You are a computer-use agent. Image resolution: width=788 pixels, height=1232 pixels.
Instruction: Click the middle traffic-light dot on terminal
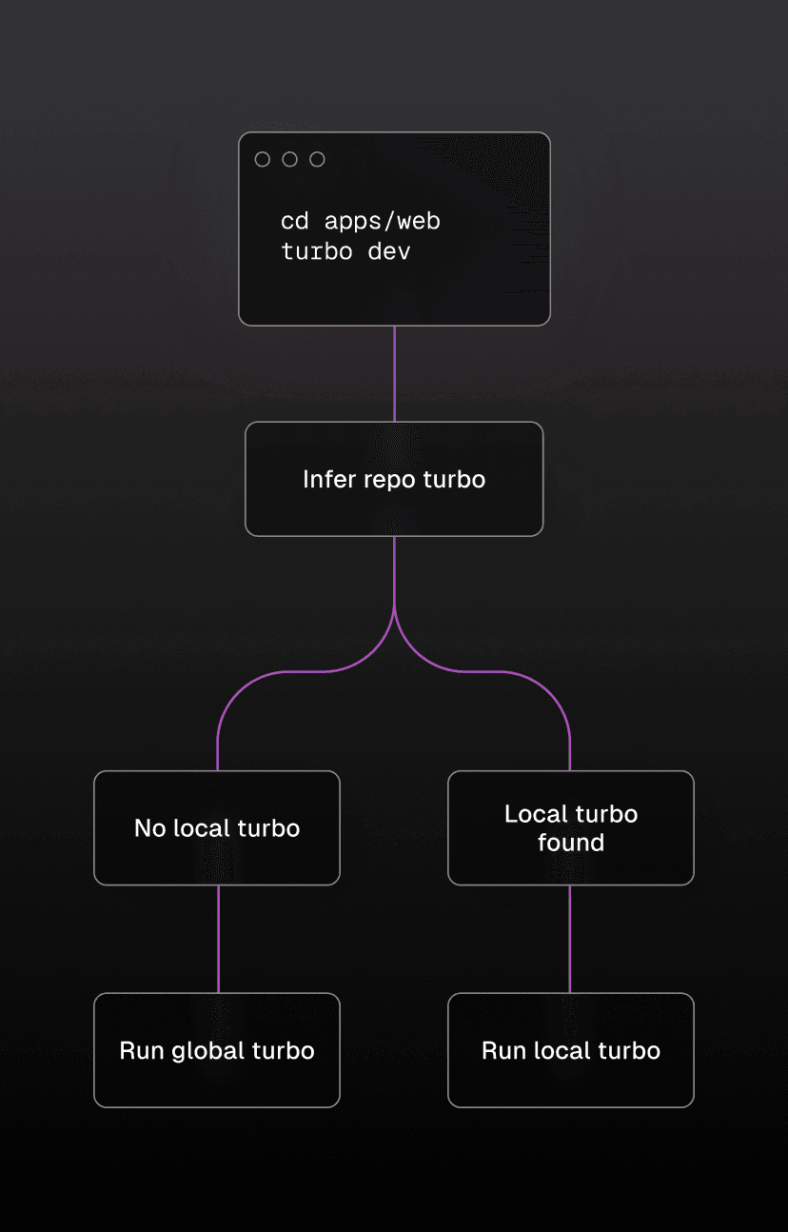(x=289, y=159)
